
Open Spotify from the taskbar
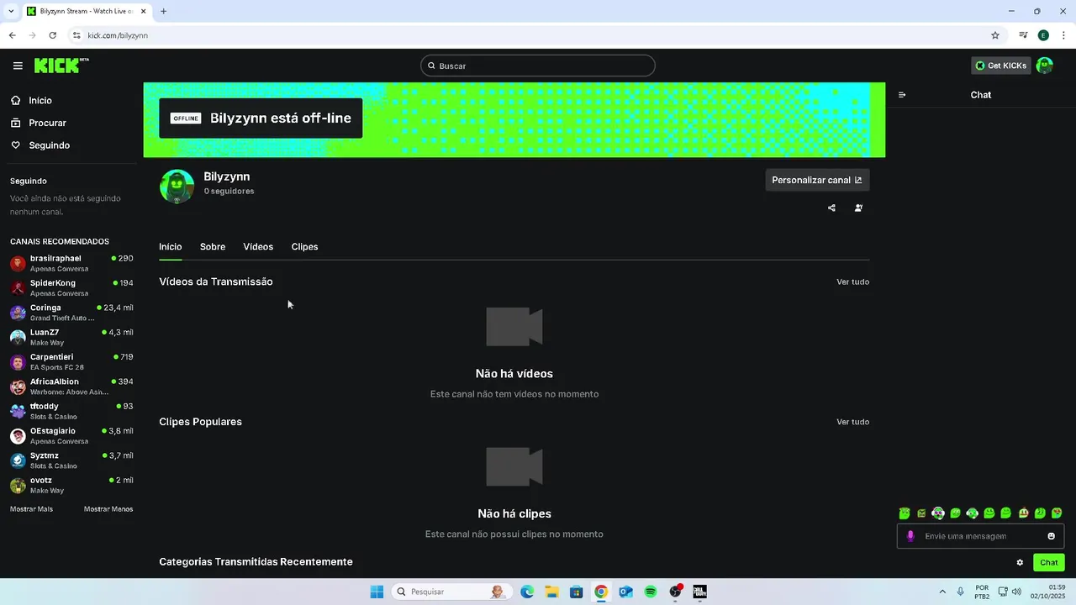coord(650,592)
